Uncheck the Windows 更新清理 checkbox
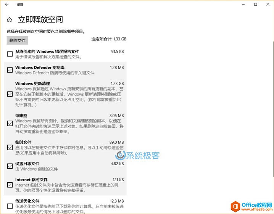274x214 pixels. (10, 94)
